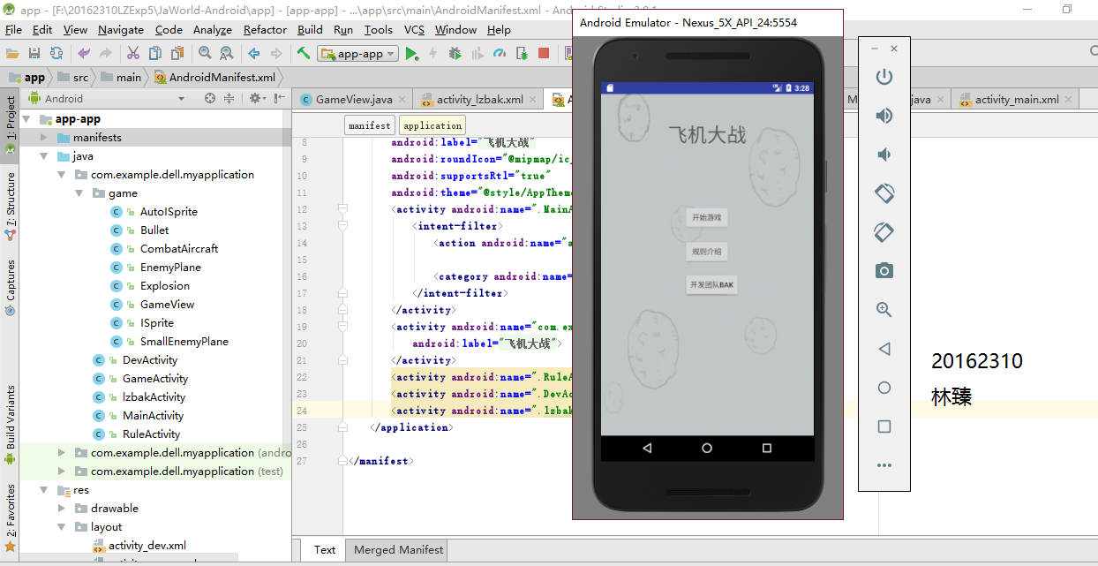
Task: Toggle code fold at manifest closing tag
Action: click(x=343, y=461)
